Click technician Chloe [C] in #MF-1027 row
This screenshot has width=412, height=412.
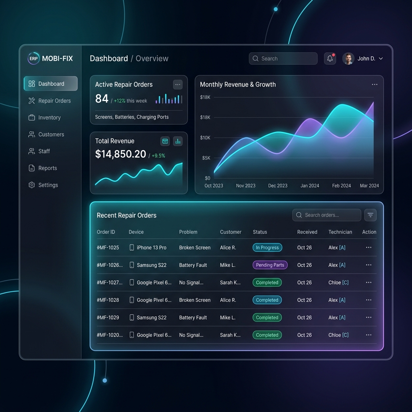tap(338, 282)
